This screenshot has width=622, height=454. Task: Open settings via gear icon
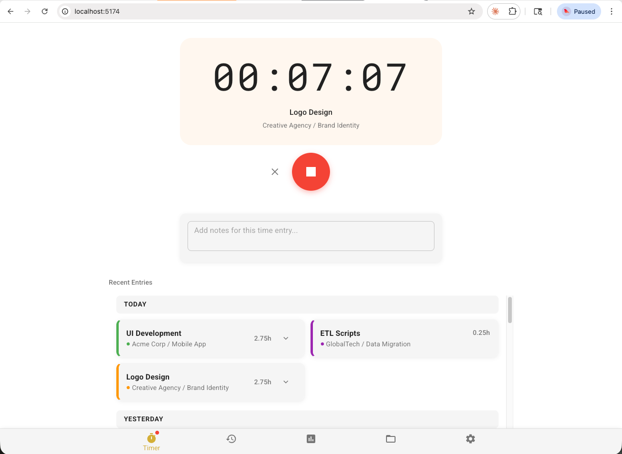[x=471, y=439]
